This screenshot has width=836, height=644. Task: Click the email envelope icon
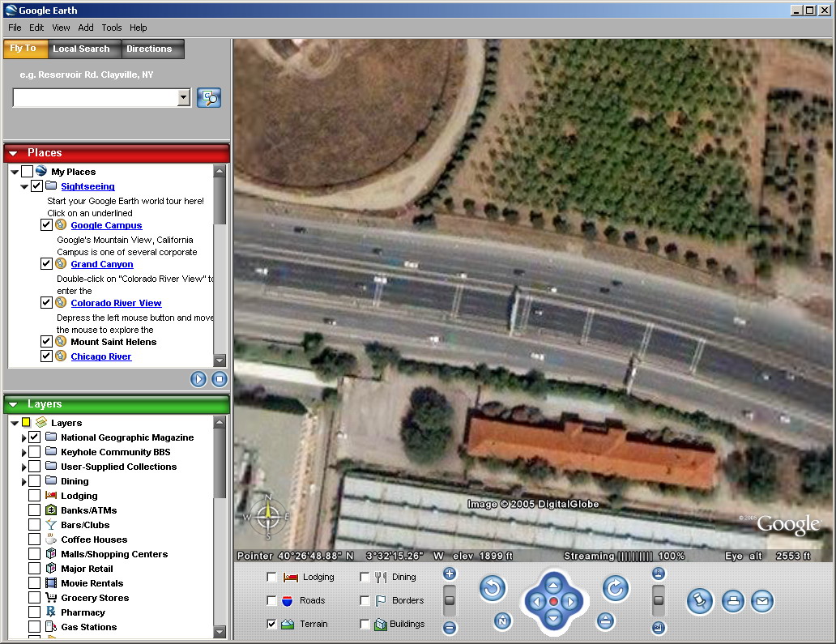(x=761, y=601)
